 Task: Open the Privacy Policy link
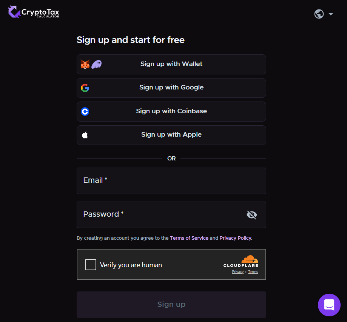point(235,238)
